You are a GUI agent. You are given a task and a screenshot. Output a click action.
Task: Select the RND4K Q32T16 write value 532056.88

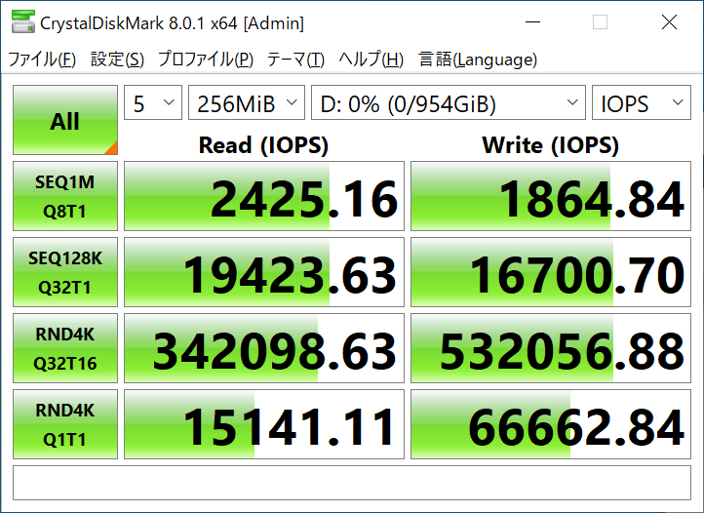pos(551,348)
